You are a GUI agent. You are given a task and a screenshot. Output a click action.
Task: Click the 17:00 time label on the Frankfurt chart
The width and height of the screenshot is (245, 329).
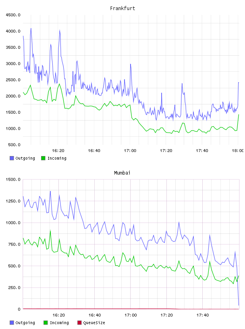[x=130, y=151]
